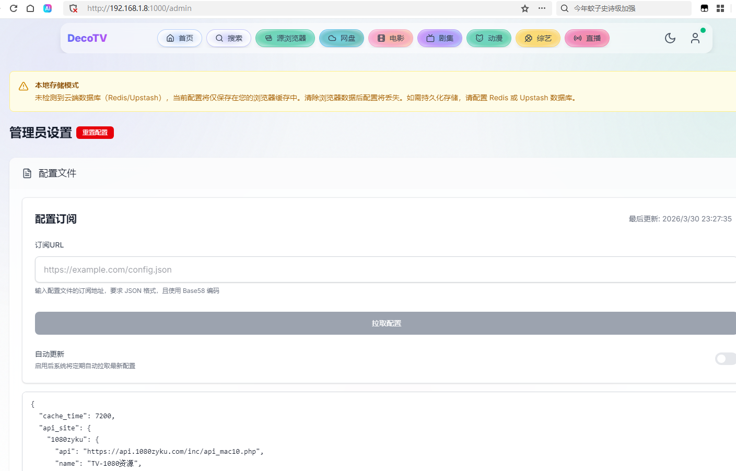The width and height of the screenshot is (736, 471).
Task: Open the browser extensions grid icon
Action: coord(720,8)
